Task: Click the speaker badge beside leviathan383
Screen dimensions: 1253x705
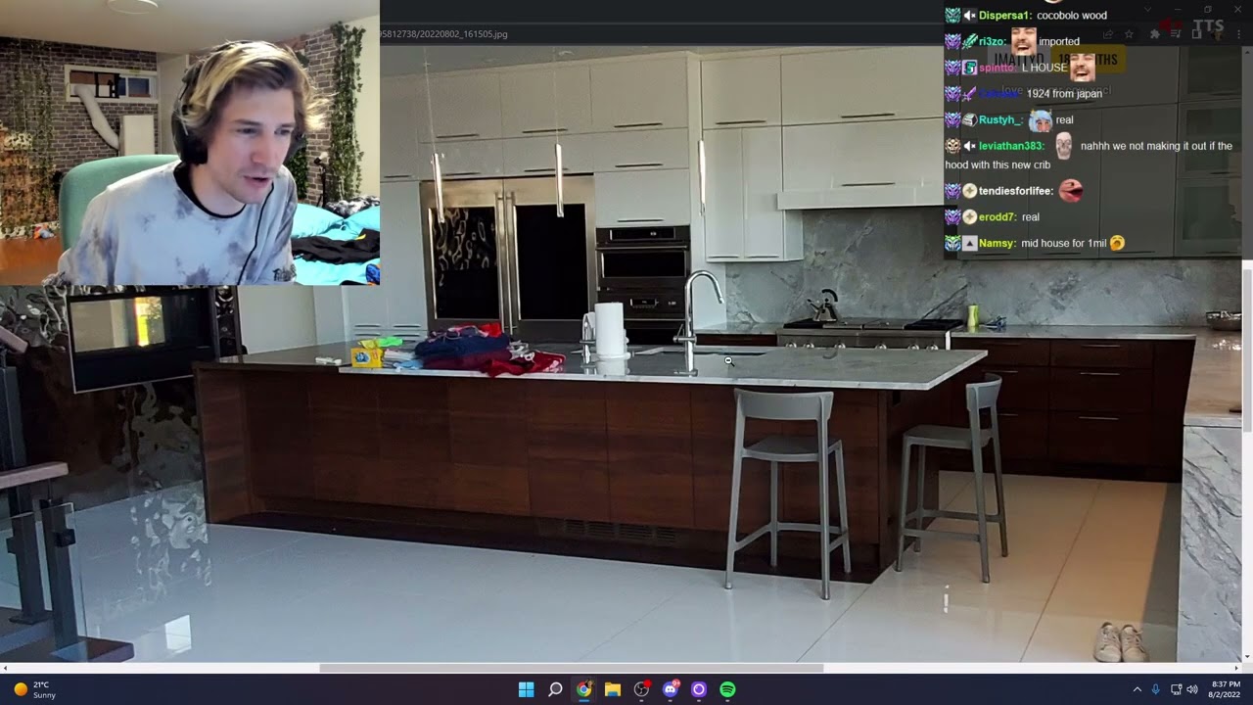Action: (970, 146)
